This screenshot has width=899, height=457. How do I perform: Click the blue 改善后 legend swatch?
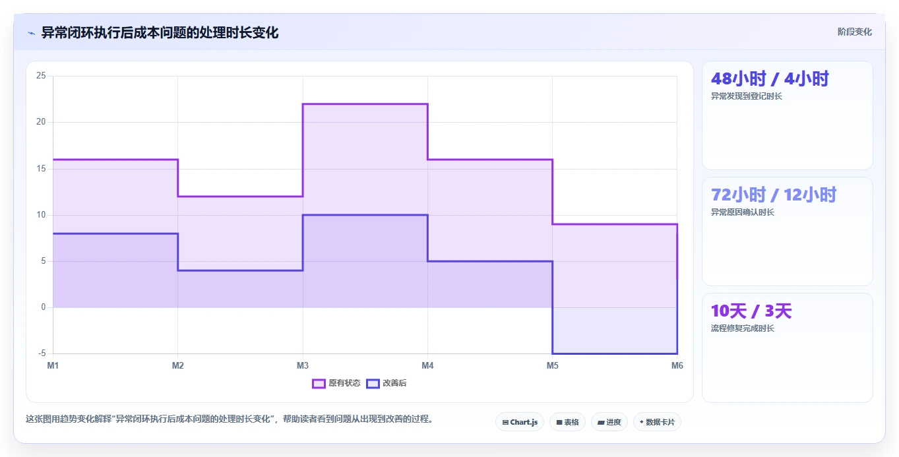pos(373,383)
